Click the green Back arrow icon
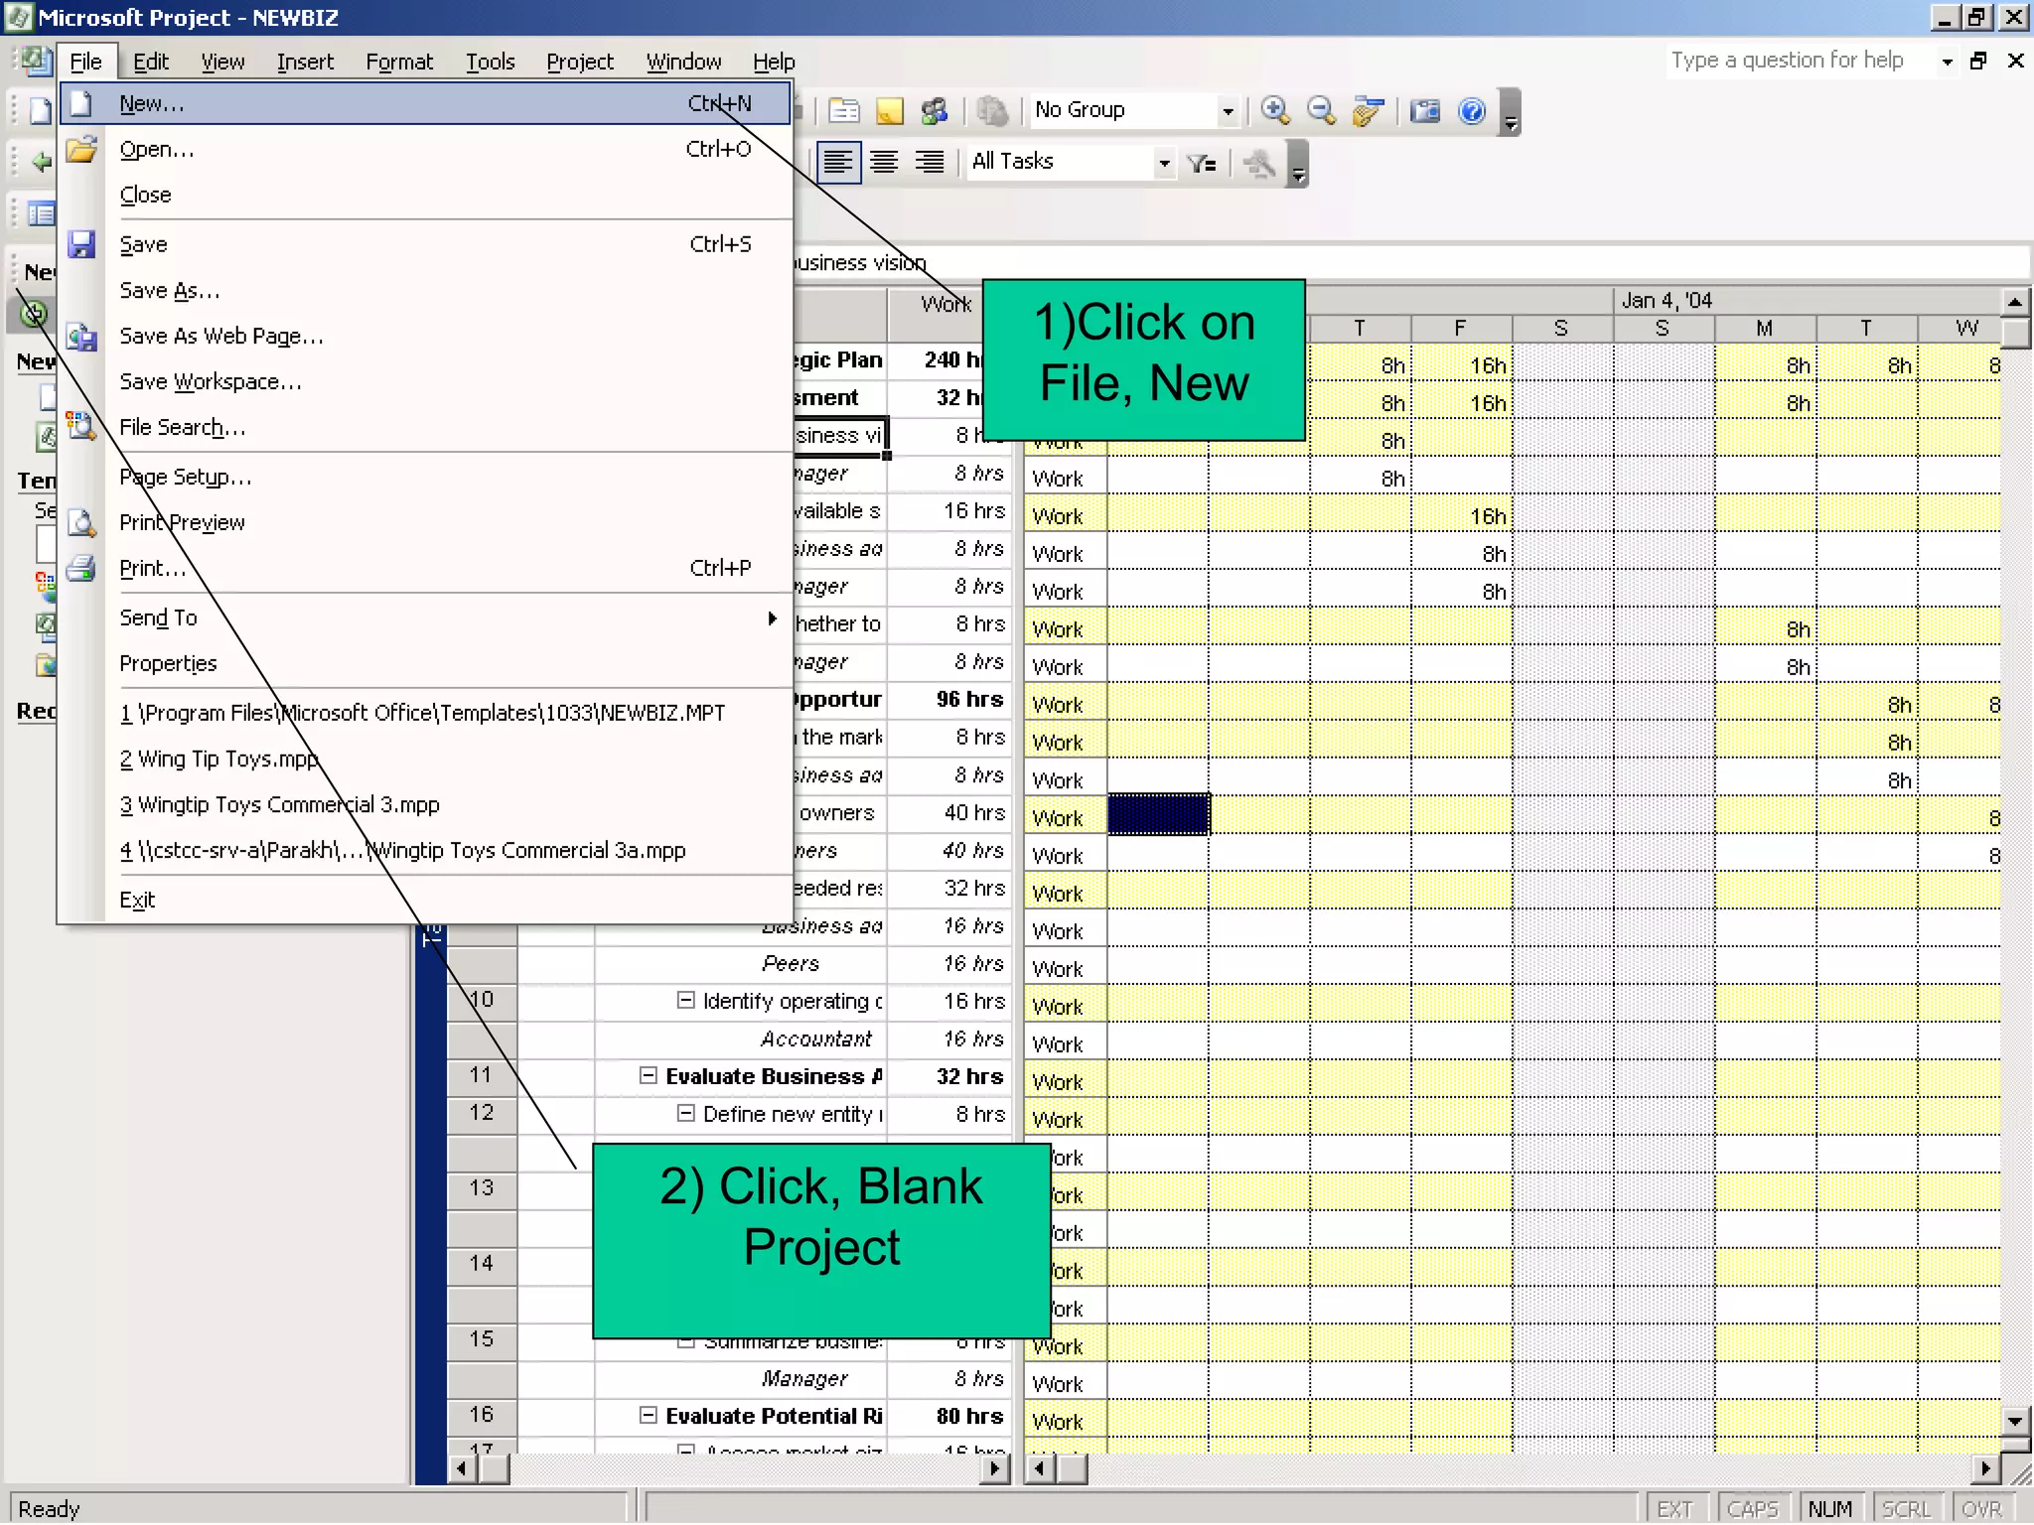2034x1525 pixels. pos(41,162)
